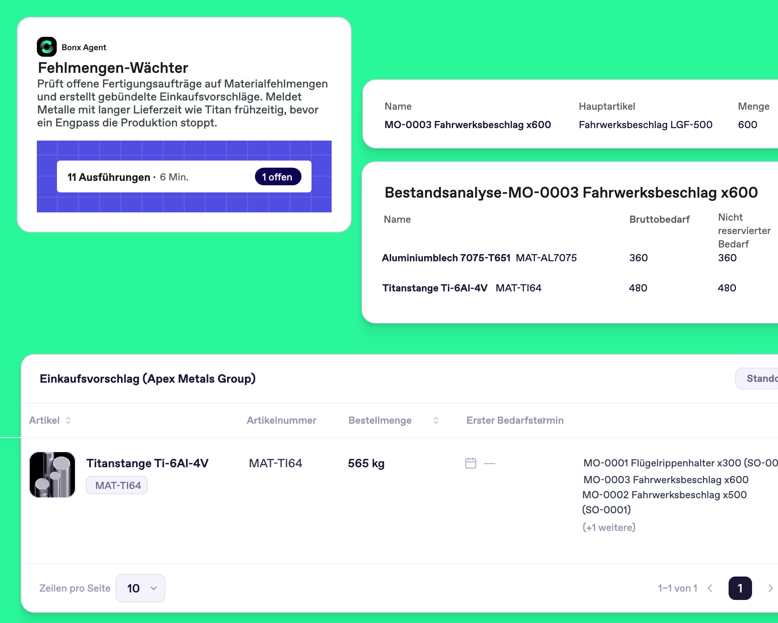Click the MAT-AL7075 article code
Image resolution: width=778 pixels, height=623 pixels.
546,258
